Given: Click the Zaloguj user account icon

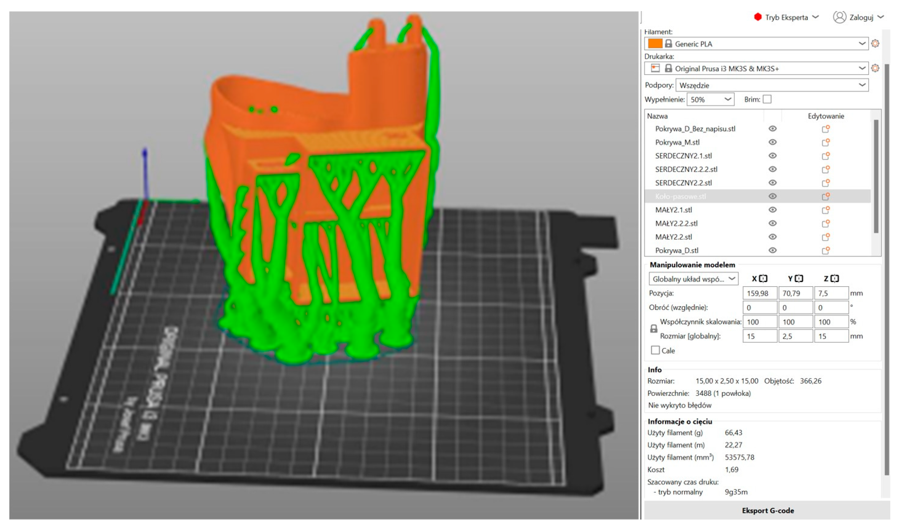Looking at the screenshot, I should click(x=840, y=17).
